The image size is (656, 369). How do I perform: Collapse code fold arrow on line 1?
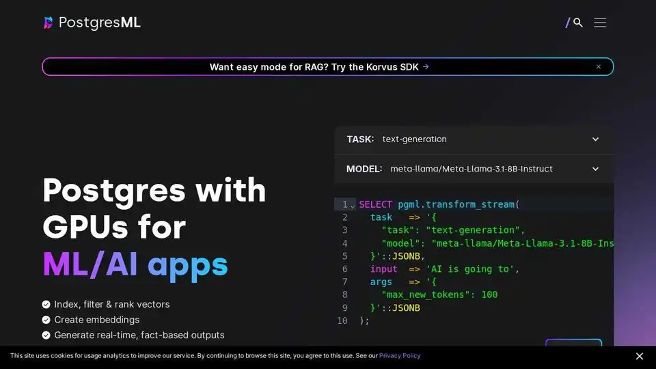[353, 206]
